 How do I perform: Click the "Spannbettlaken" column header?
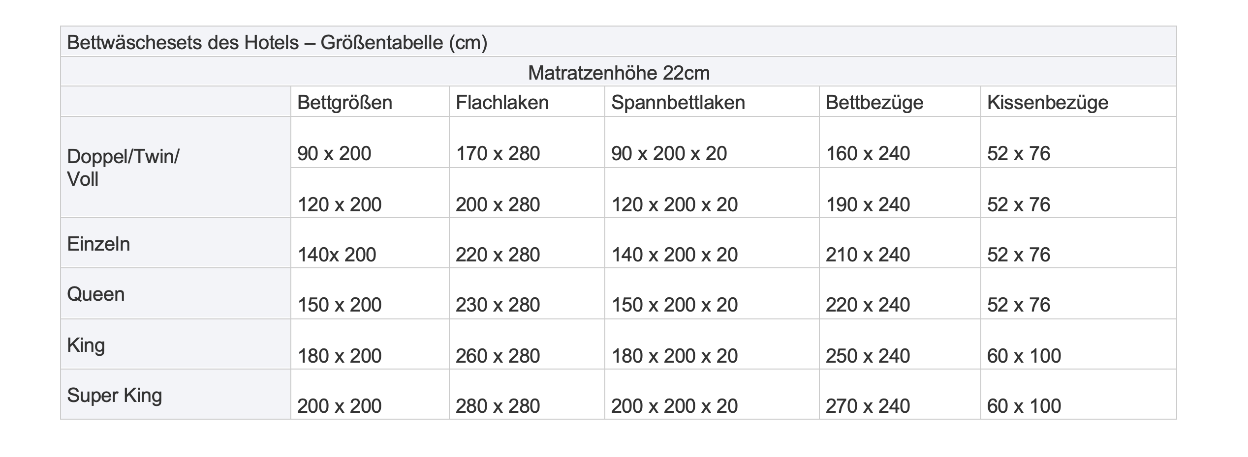click(x=678, y=103)
